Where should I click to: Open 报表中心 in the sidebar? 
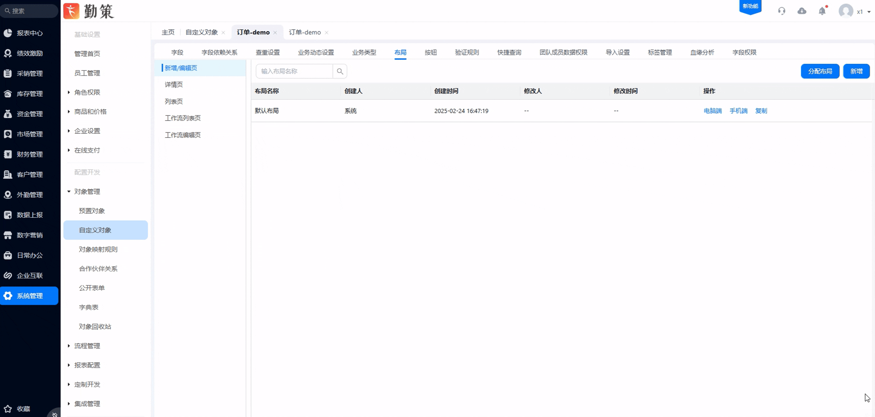pos(29,33)
